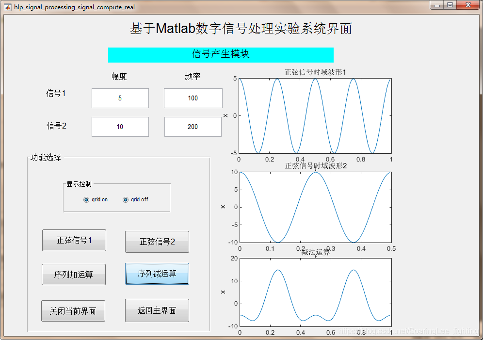Click the 功能选择 panel title

click(46, 157)
